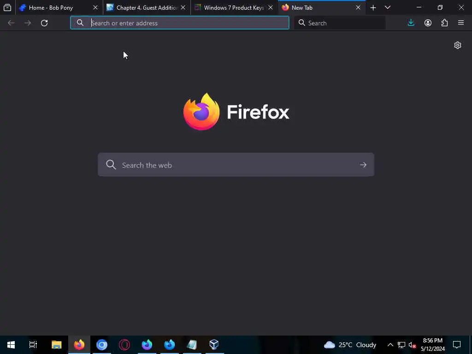Screen dimensions: 472x354
Task: Reload the current page
Action: 44,23
